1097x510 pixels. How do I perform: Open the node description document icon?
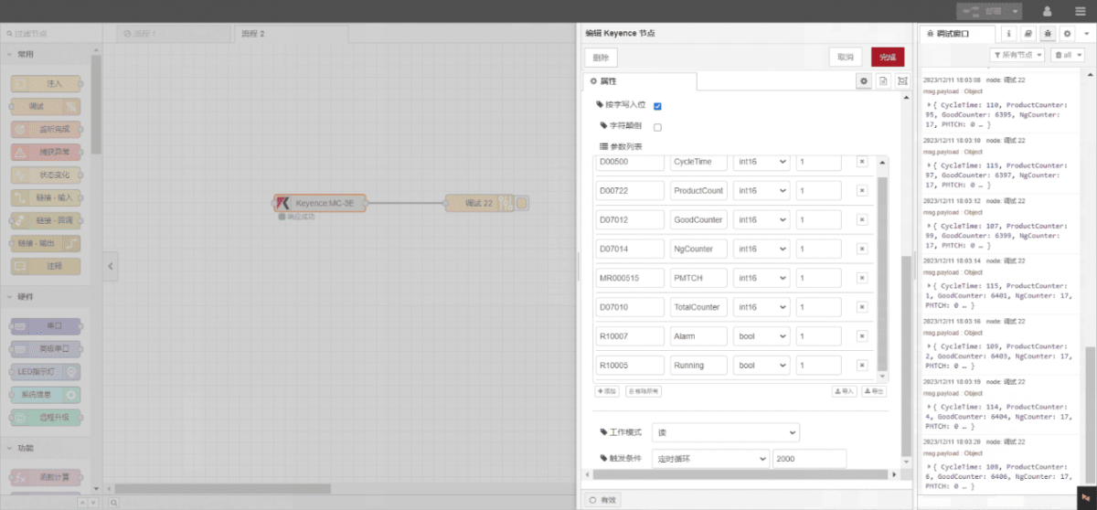coord(883,81)
